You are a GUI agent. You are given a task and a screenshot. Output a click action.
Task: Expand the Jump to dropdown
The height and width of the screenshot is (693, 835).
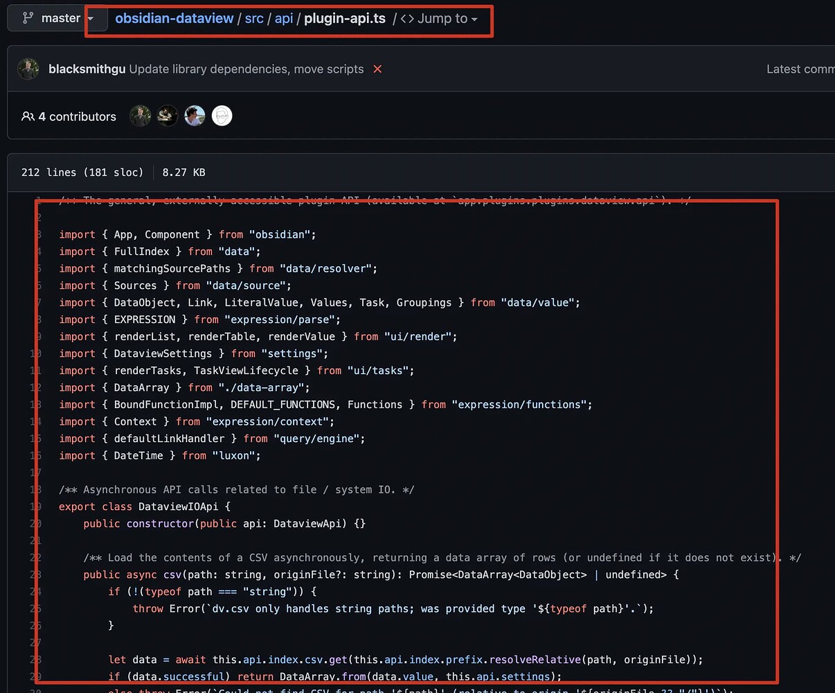(x=443, y=19)
